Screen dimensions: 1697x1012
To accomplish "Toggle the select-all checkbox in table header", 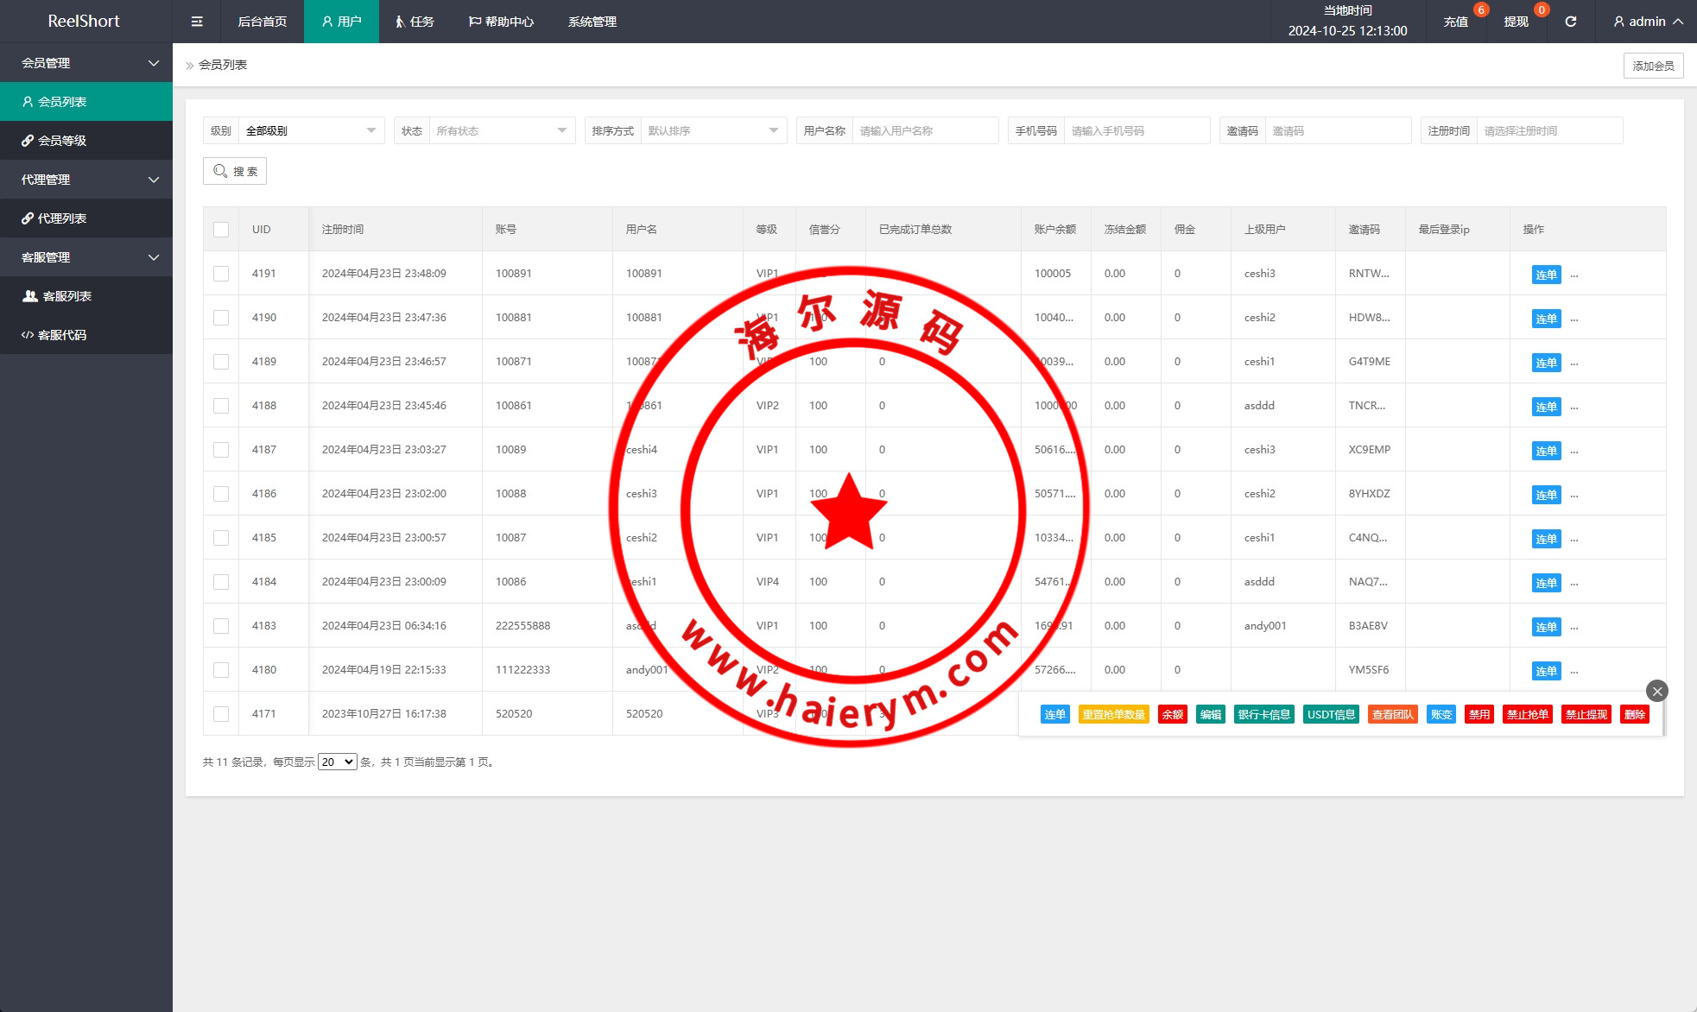I will (x=221, y=230).
